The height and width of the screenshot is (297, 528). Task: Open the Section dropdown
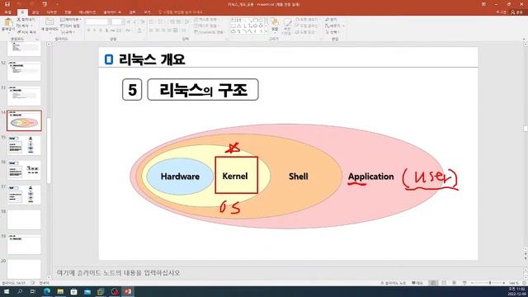click(68, 32)
